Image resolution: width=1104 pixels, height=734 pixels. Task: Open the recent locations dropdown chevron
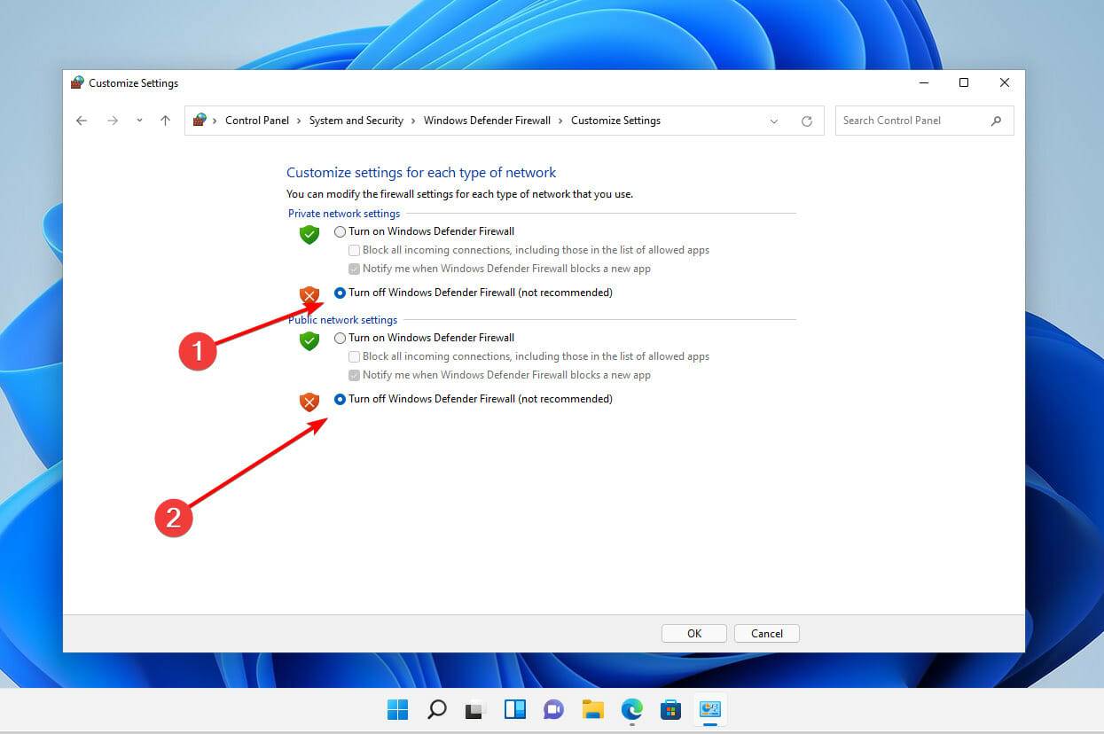pos(139,121)
